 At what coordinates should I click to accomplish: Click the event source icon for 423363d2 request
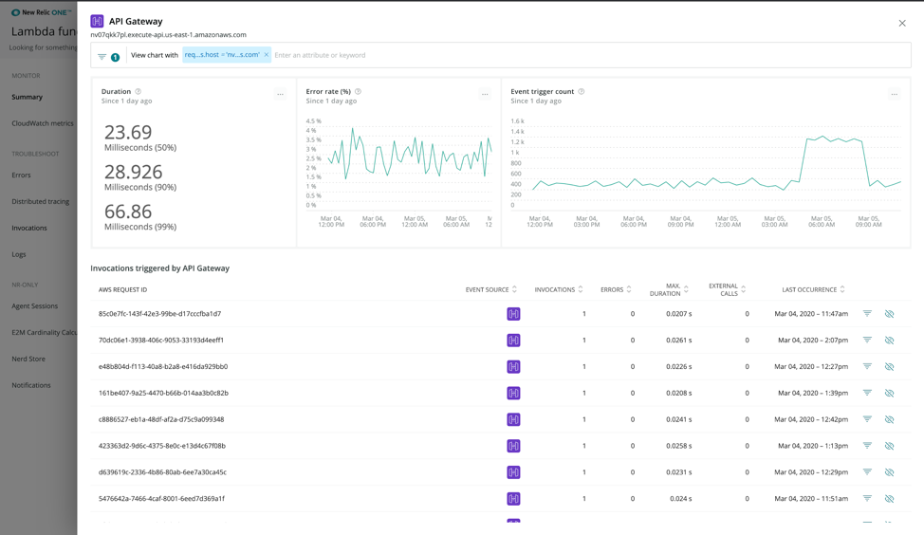click(513, 446)
